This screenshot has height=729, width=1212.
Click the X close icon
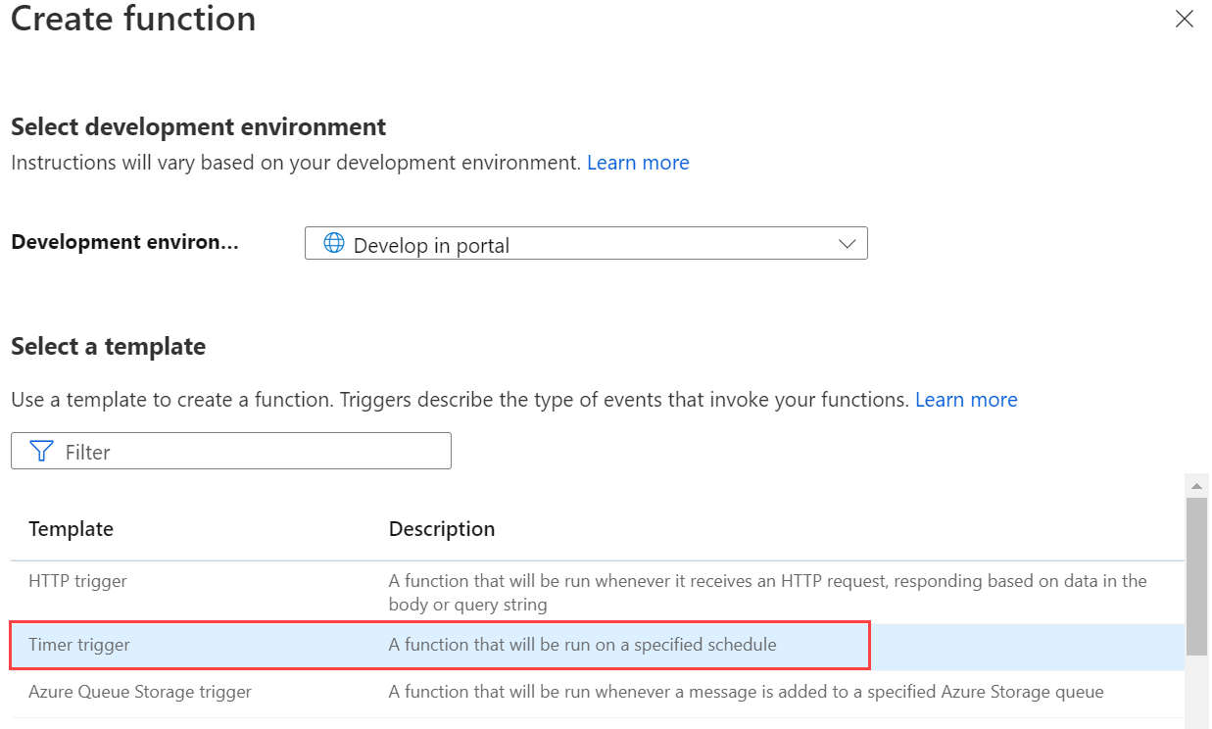click(1185, 19)
